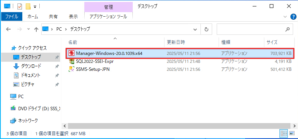The width and height of the screenshot is (298, 139).
Task: Sort by the 種類 column header
Action: pyautogui.click(x=242, y=42)
